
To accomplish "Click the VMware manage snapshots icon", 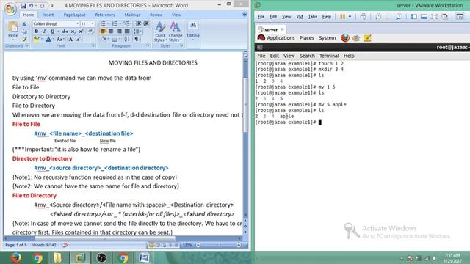I will [399, 16].
